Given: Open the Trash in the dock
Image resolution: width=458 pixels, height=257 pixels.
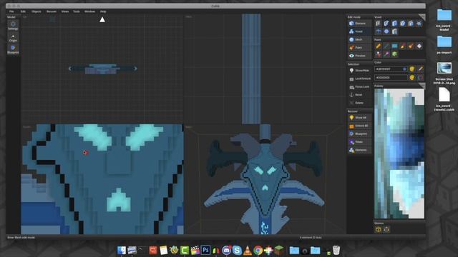Looking at the screenshot, I should (336, 250).
